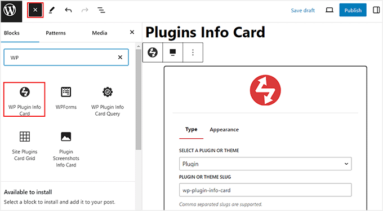Viewport: 383px width, 211px height.
Task: Click the SELECT A PLUGIN OR THEME label
Action: point(209,151)
